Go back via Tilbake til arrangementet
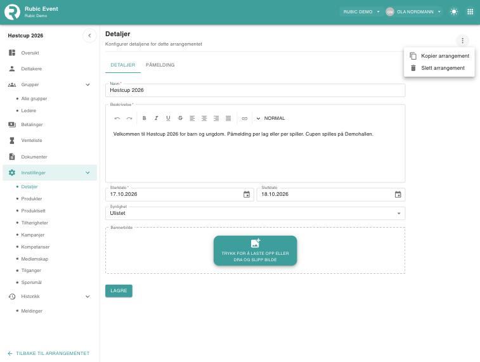Viewport: 480px width, 362px height. pos(49,353)
